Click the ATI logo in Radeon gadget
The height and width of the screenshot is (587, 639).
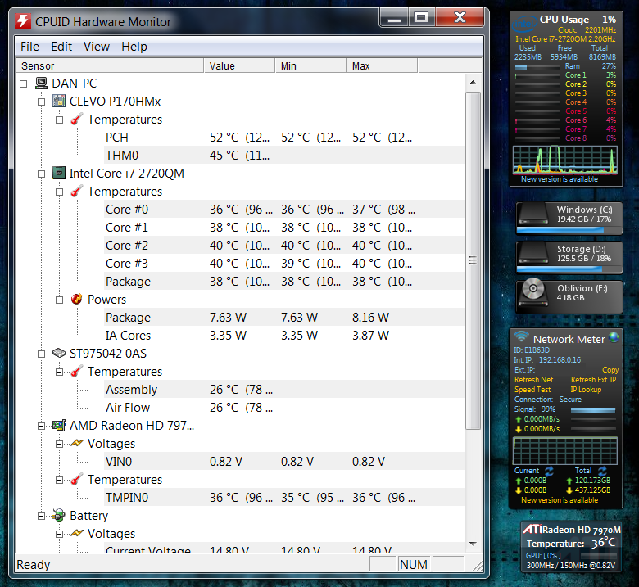[532, 529]
